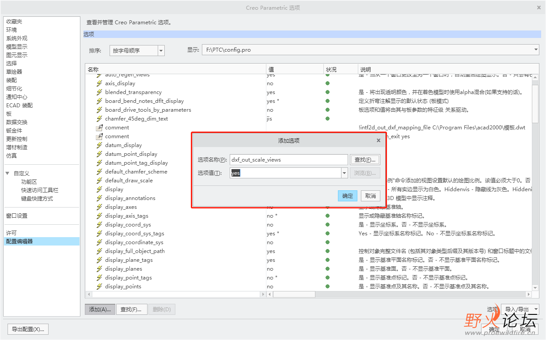546x340 pixels.
Task: Open the 显示 config.pro file dropdown
Action: click(x=536, y=50)
